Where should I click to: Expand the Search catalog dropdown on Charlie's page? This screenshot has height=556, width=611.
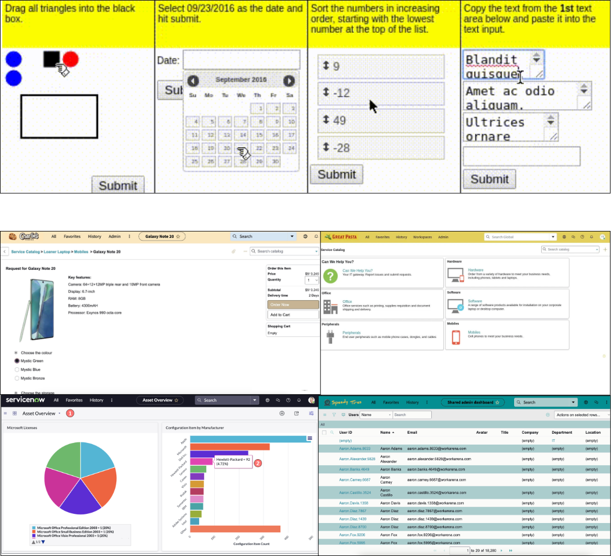[x=316, y=251]
